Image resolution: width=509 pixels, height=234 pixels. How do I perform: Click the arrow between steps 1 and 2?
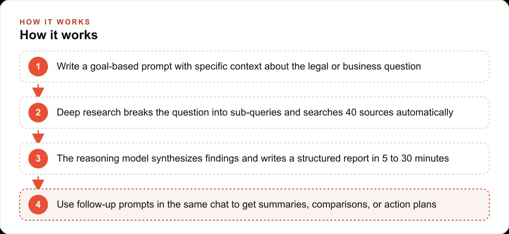click(x=38, y=90)
